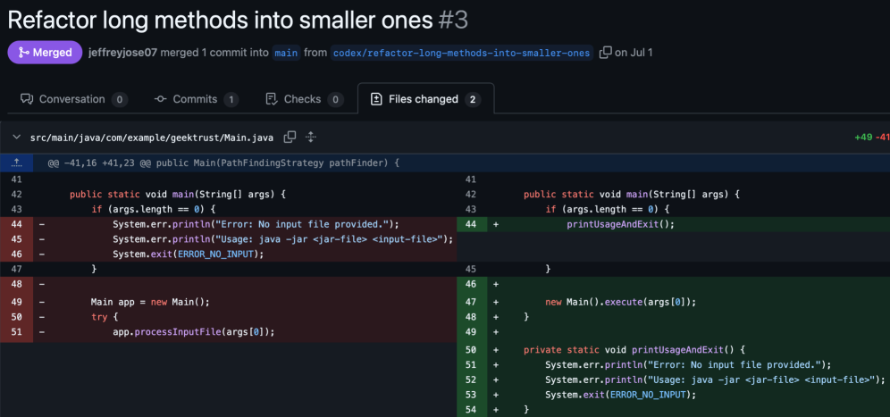This screenshot has width=890, height=417.
Task: Copy the Main.java file path
Action: (290, 138)
